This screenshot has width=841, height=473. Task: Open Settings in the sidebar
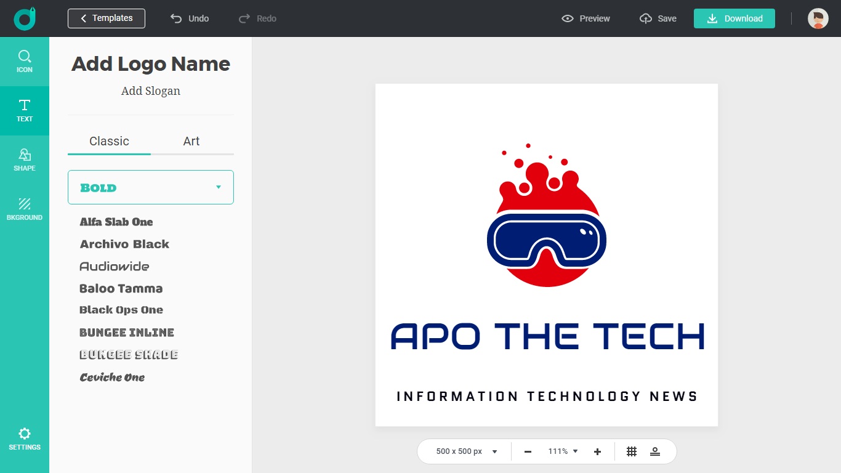[x=25, y=439]
